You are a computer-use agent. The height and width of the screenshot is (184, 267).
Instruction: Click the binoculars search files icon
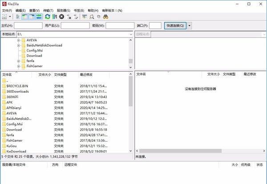[x=105, y=17]
